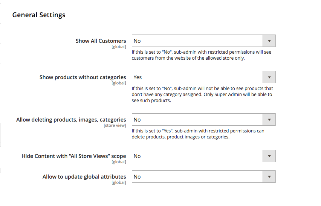Click help text below Show All Customers
The image size is (321, 206).
tap(201, 55)
